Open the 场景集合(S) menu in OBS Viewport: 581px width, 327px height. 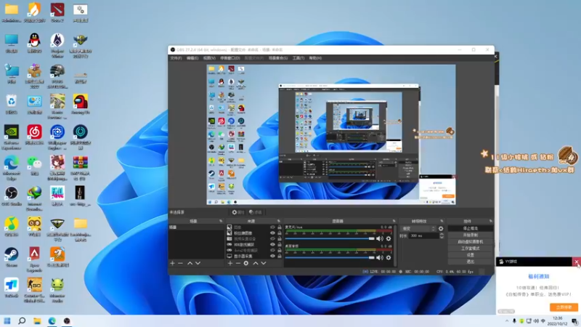pyautogui.click(x=278, y=58)
